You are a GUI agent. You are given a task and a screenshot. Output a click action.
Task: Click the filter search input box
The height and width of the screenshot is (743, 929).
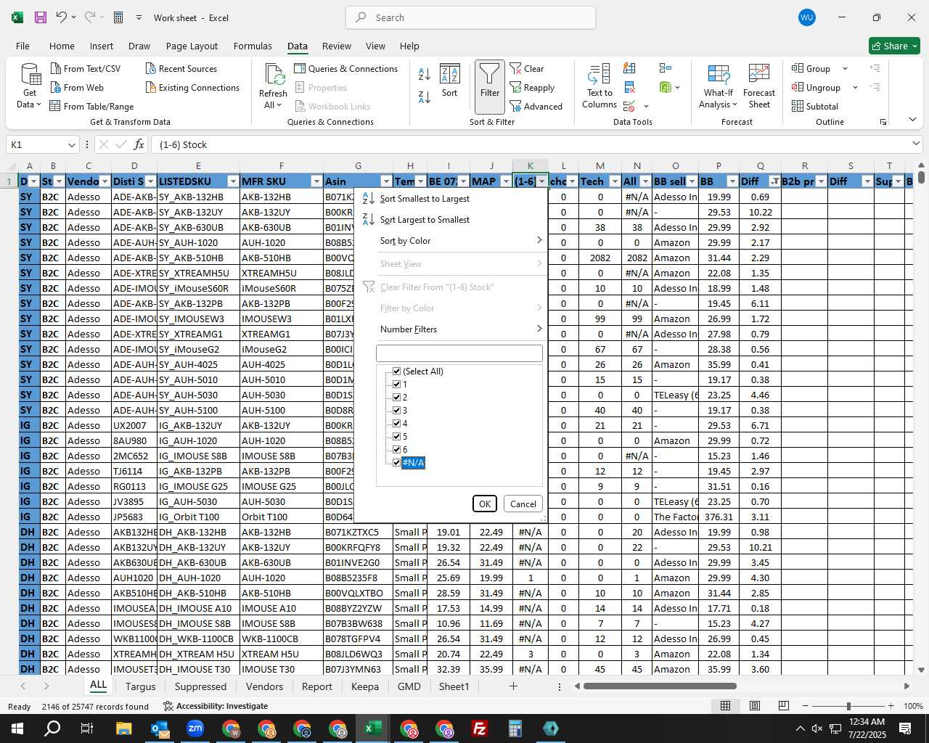459,353
